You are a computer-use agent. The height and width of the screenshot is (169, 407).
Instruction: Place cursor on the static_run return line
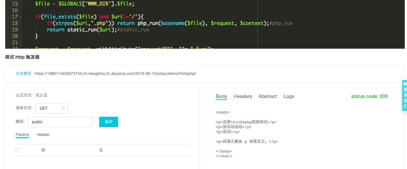[x=98, y=30]
